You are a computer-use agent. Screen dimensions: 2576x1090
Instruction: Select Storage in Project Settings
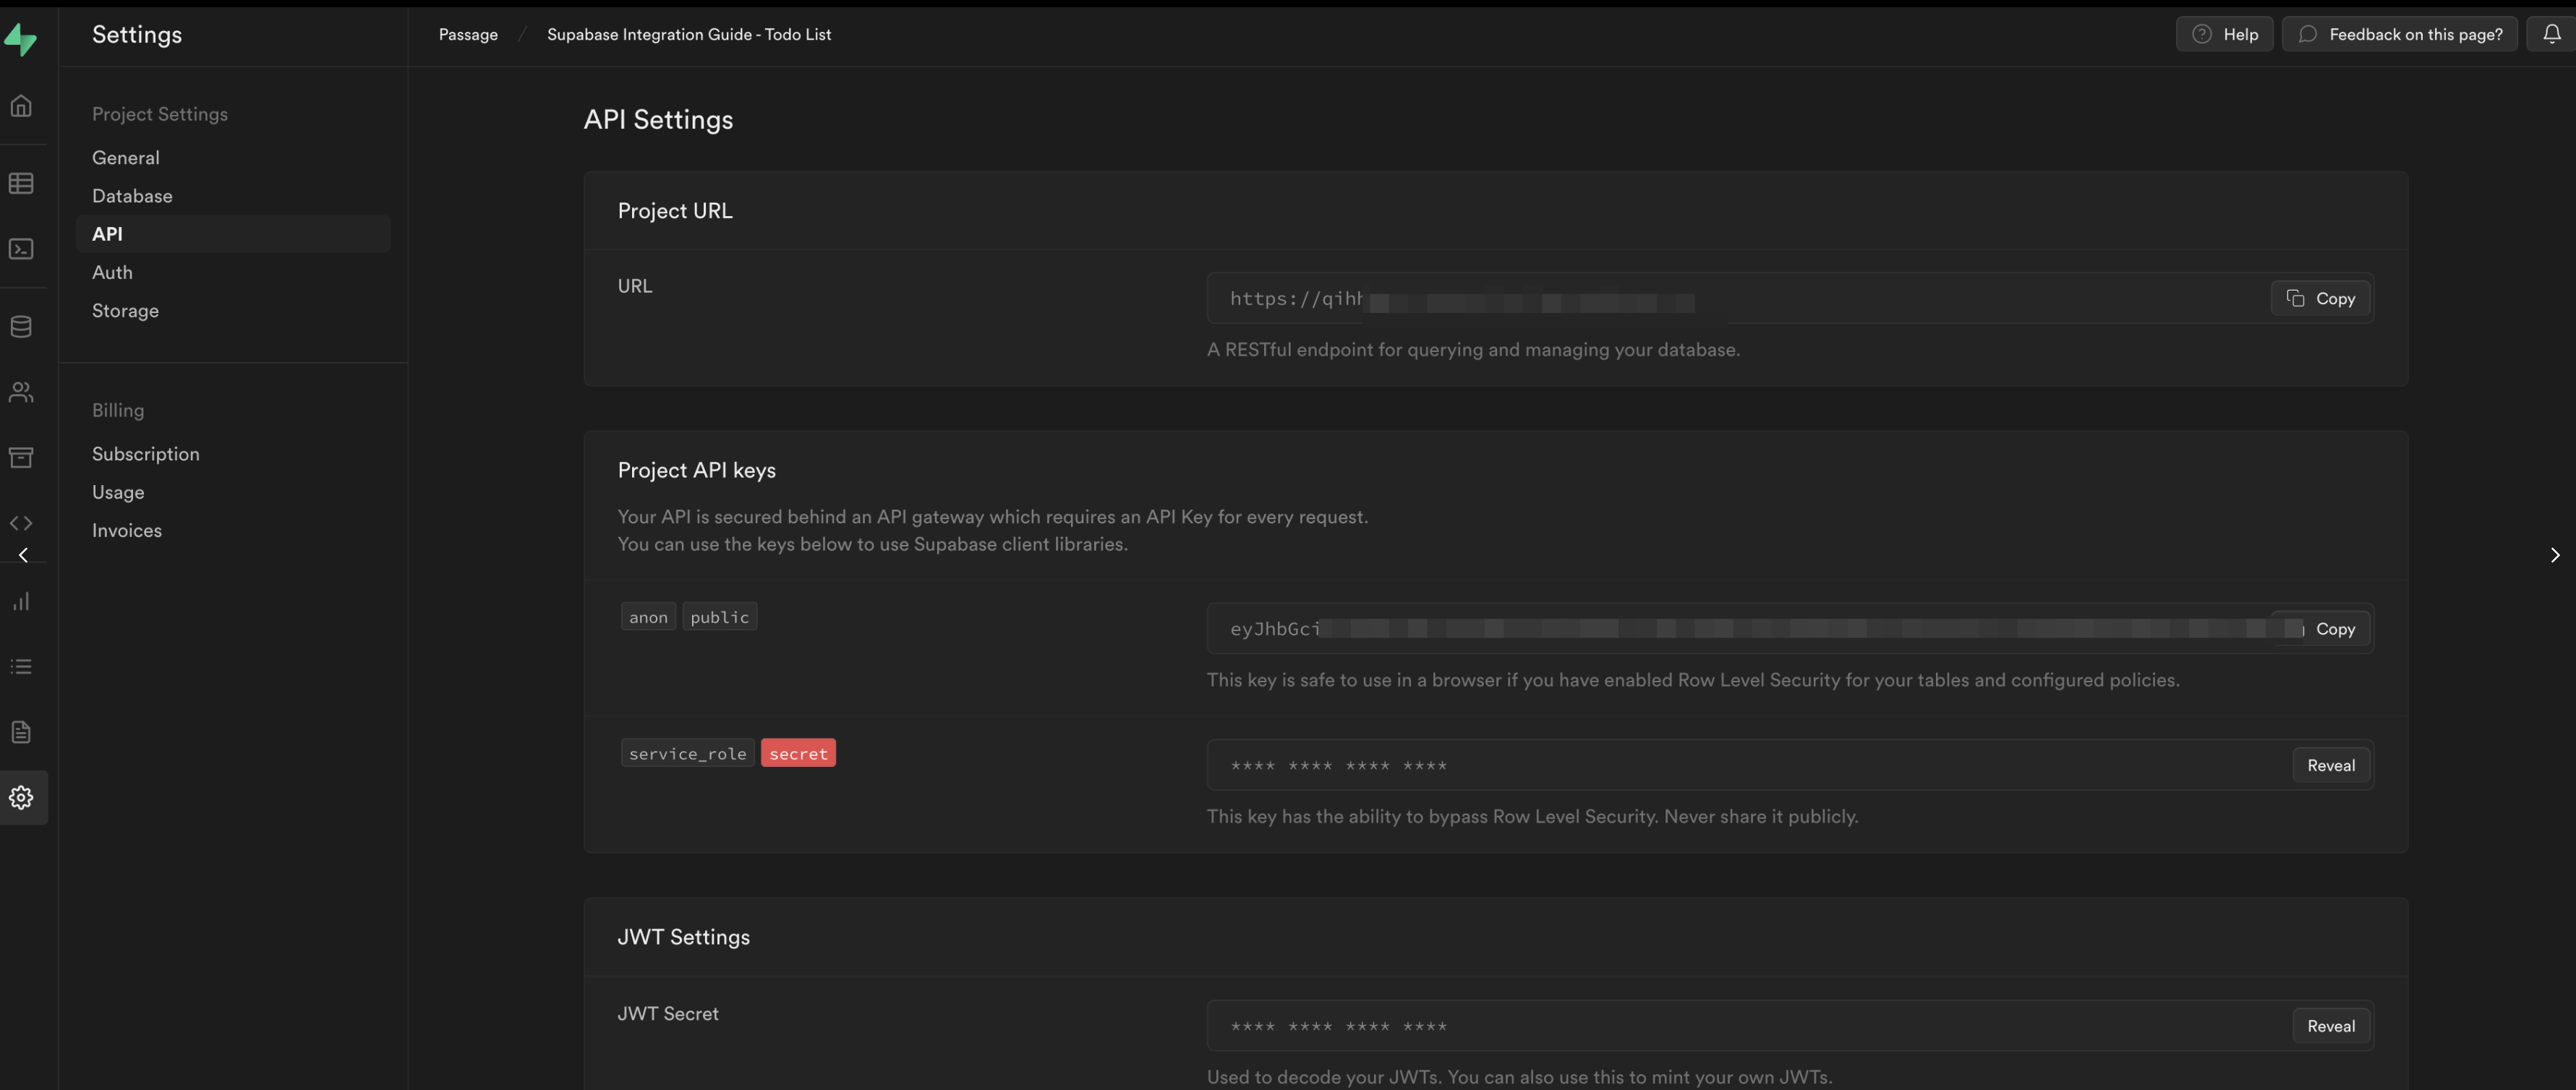(125, 311)
